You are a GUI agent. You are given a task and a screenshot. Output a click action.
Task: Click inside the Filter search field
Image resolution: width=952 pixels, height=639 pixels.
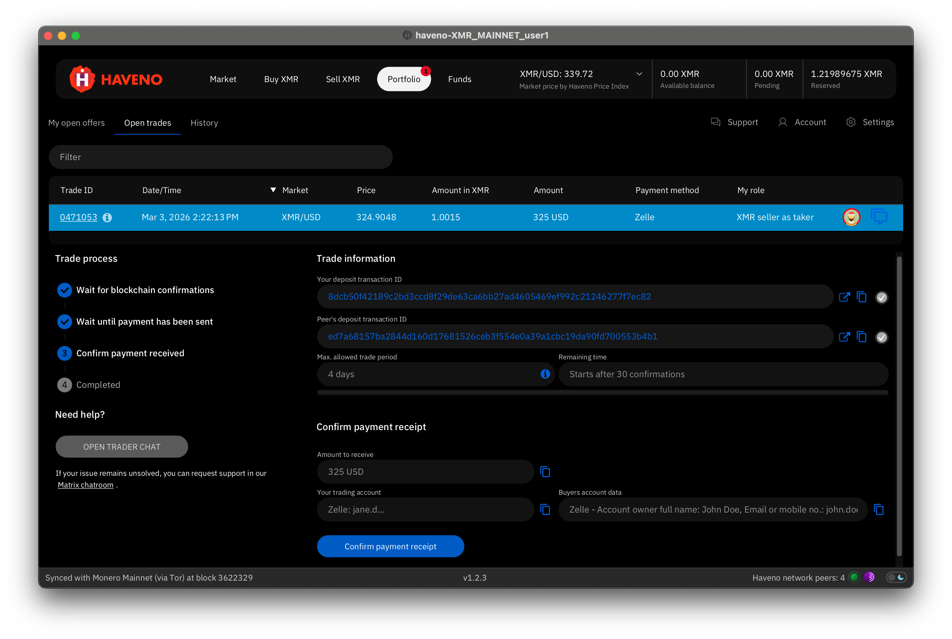[220, 157]
